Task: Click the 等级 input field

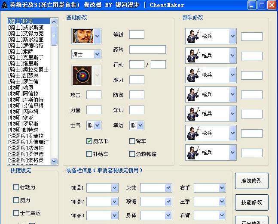Action: pos(137,34)
